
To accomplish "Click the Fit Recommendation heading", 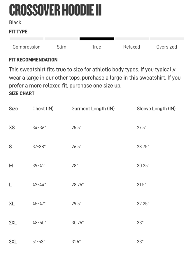I will [33, 60].
